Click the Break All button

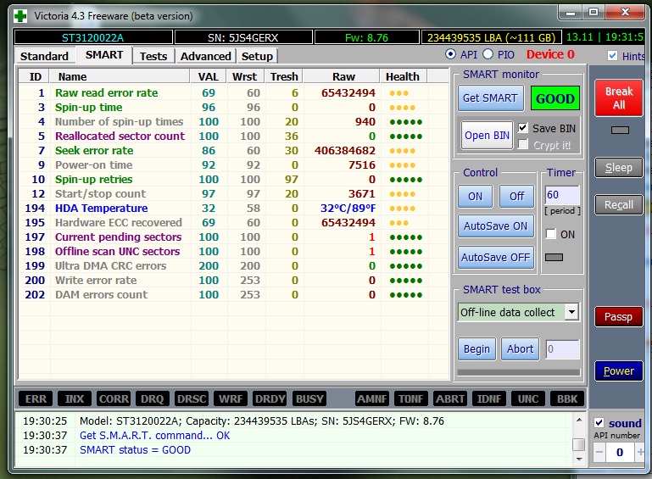pyautogui.click(x=619, y=98)
